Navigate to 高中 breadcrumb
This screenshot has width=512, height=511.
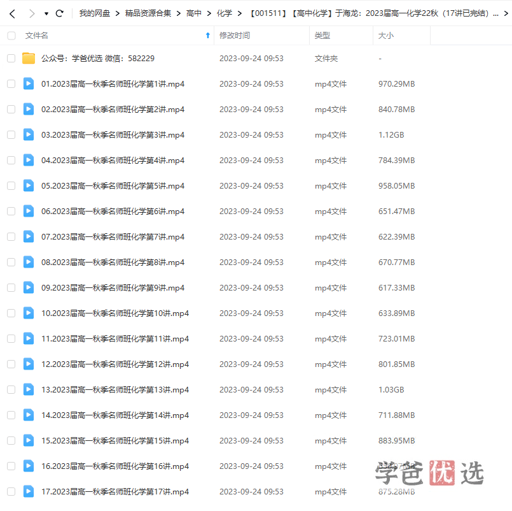coord(193,13)
